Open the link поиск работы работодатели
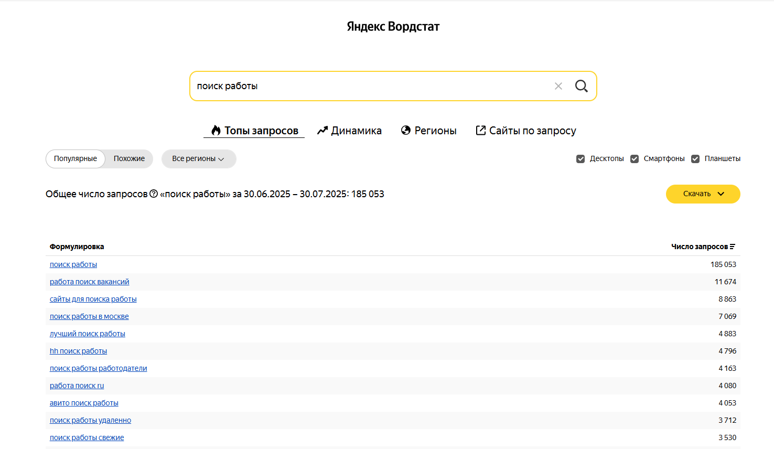This screenshot has width=774, height=449. tap(99, 368)
